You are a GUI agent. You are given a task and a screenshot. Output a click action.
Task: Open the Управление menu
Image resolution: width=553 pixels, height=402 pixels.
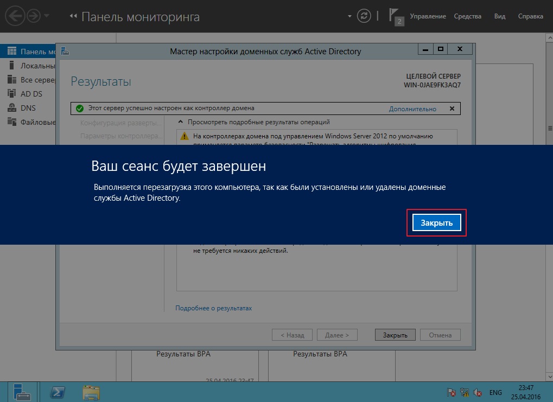[x=428, y=16]
